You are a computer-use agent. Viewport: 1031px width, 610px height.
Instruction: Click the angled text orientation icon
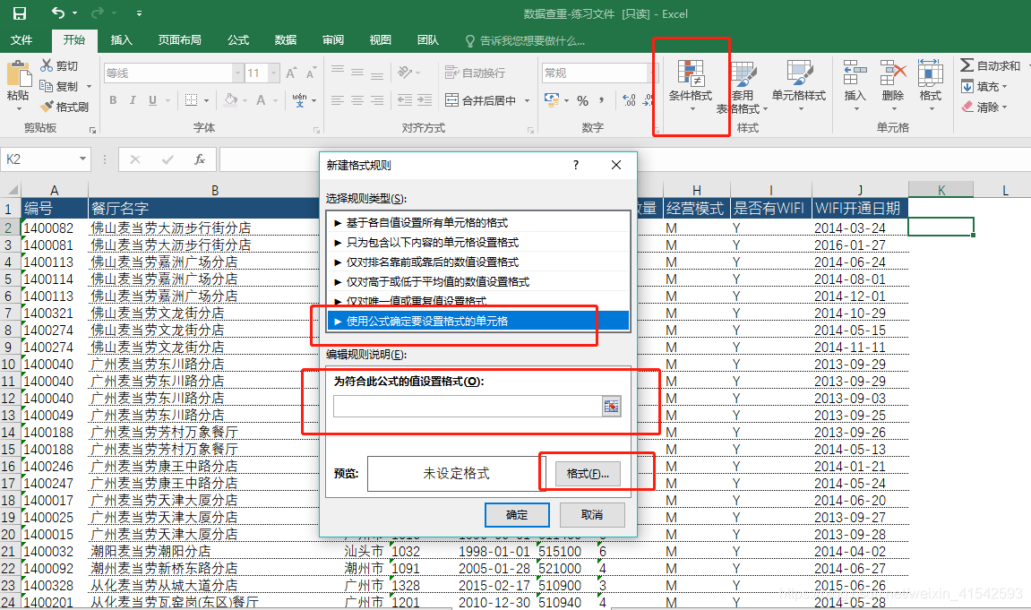[405, 73]
